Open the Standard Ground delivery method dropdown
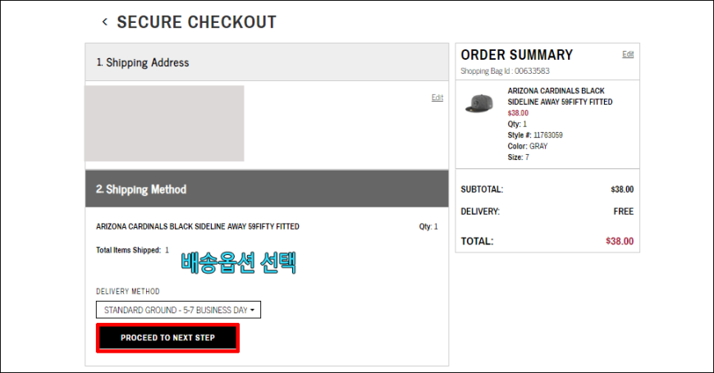This screenshot has height=373, width=714. click(x=179, y=310)
